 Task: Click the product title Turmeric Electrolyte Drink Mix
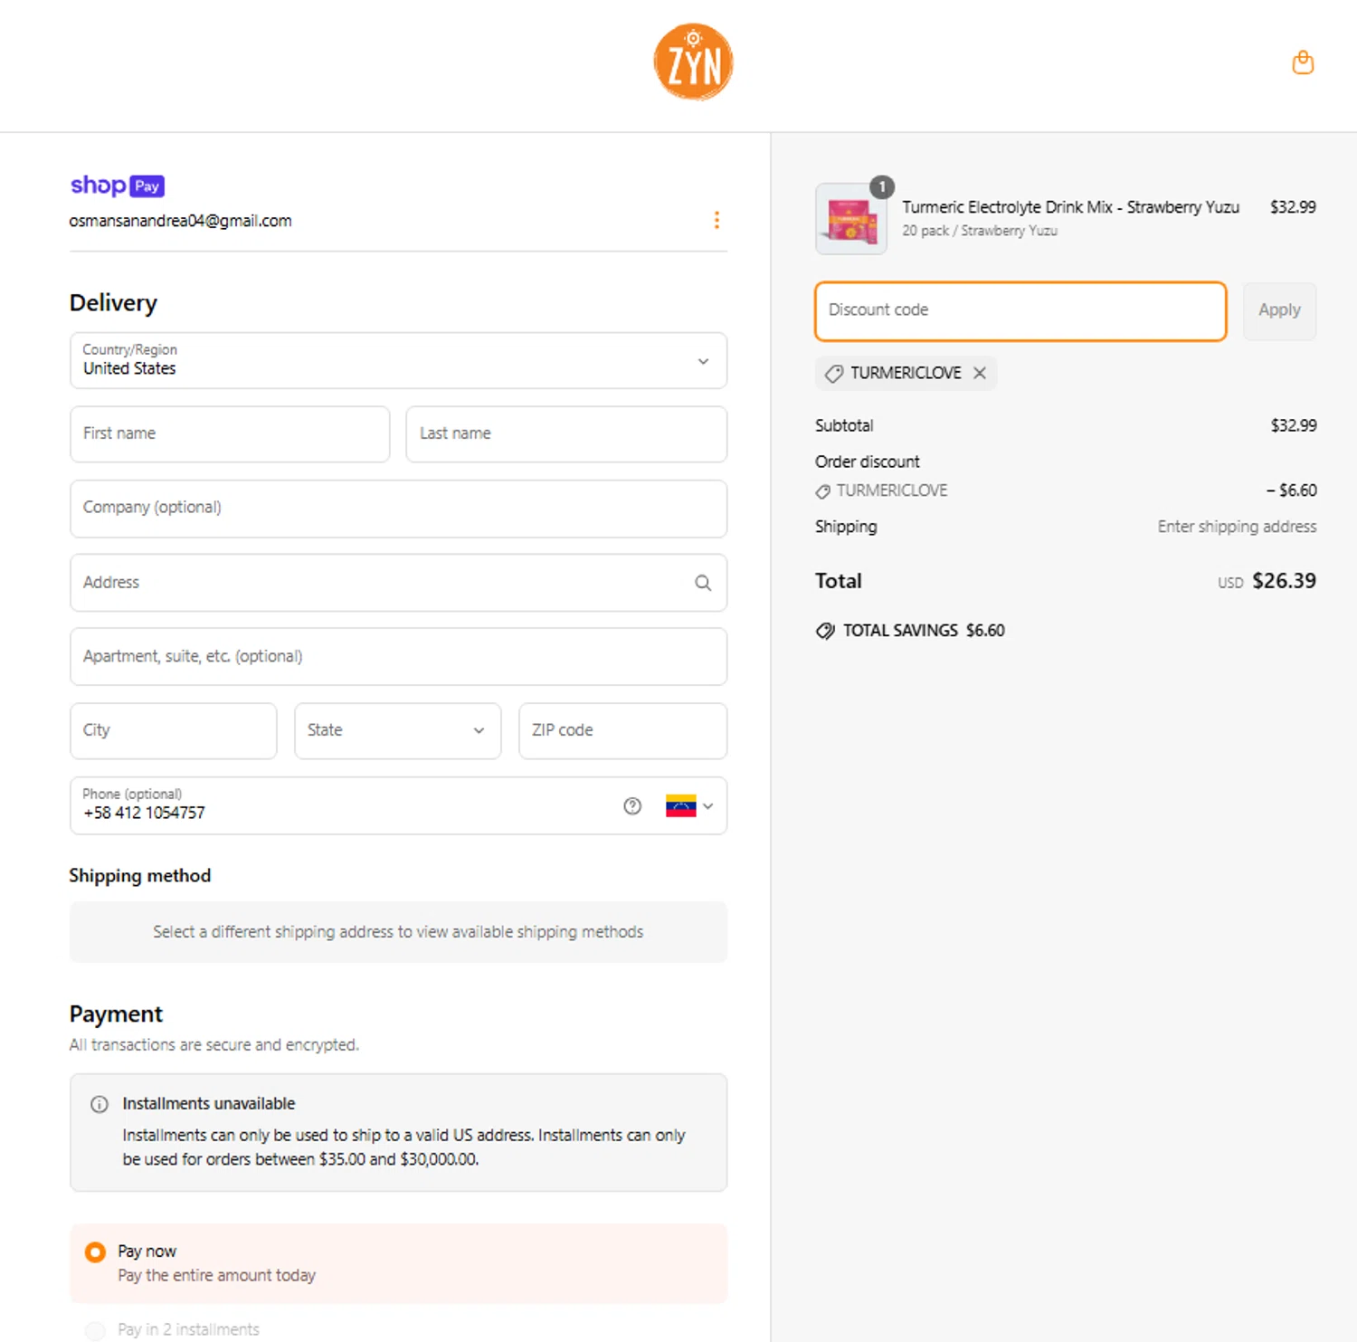1070,207
